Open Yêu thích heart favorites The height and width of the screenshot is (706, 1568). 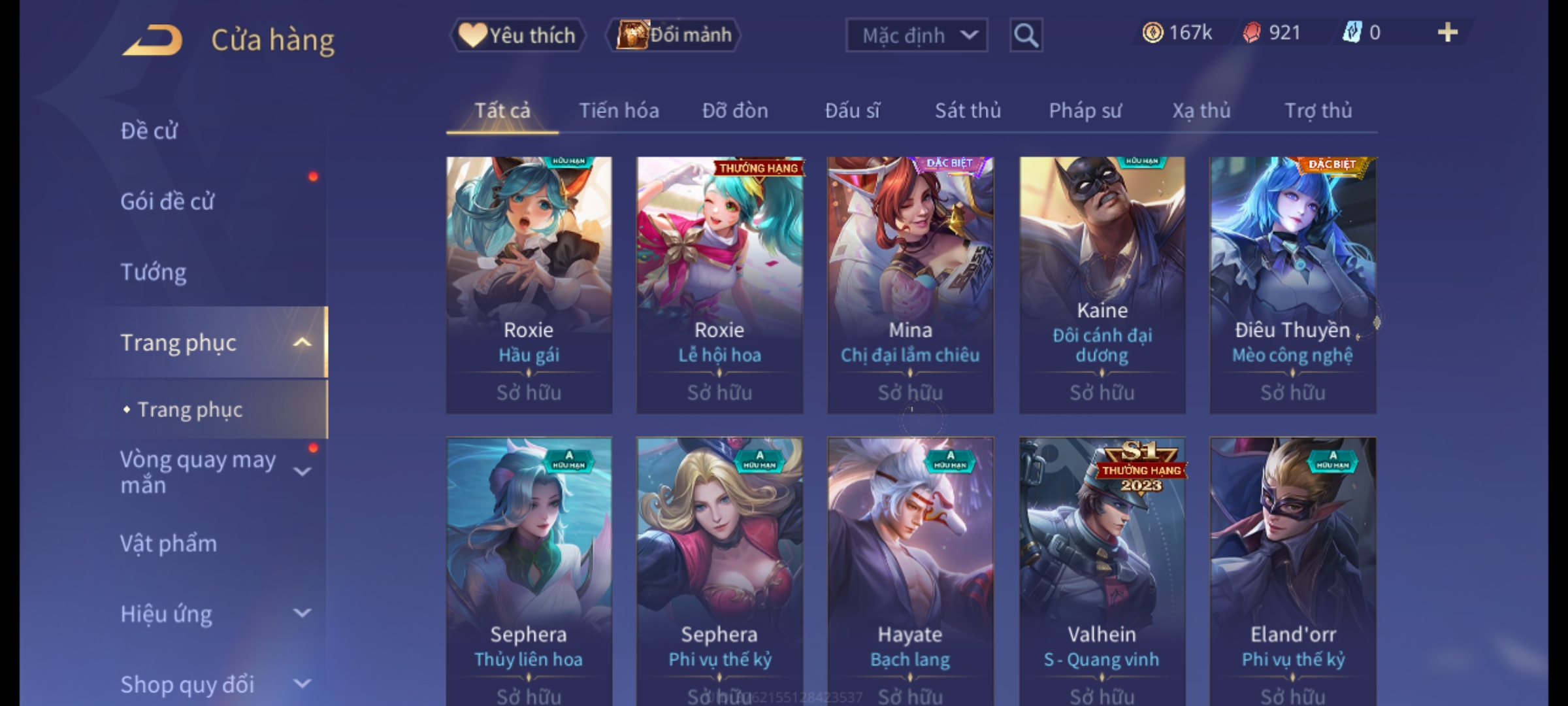pos(517,35)
